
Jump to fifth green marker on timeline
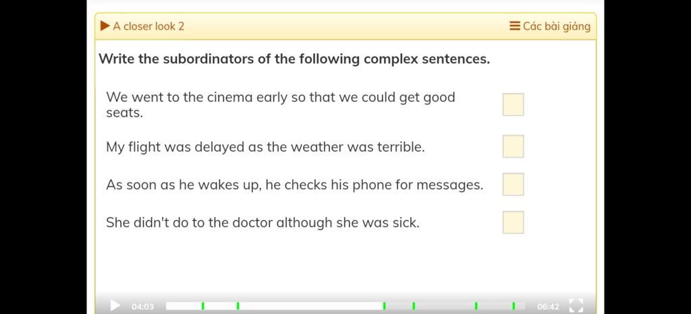476,306
